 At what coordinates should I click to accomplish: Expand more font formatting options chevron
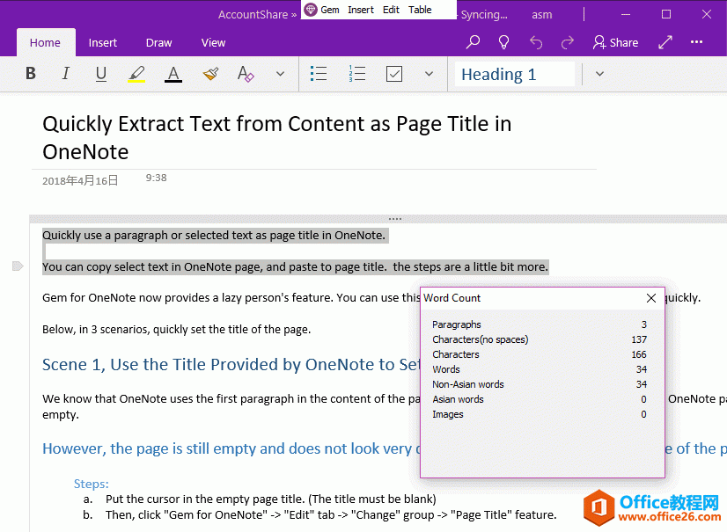279,74
